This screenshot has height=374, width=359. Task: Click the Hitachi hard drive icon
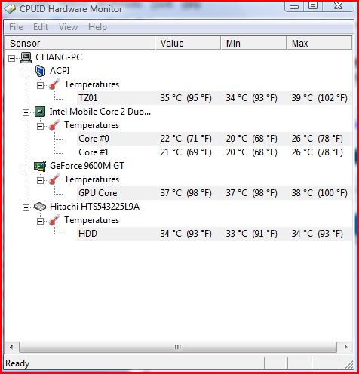click(40, 207)
